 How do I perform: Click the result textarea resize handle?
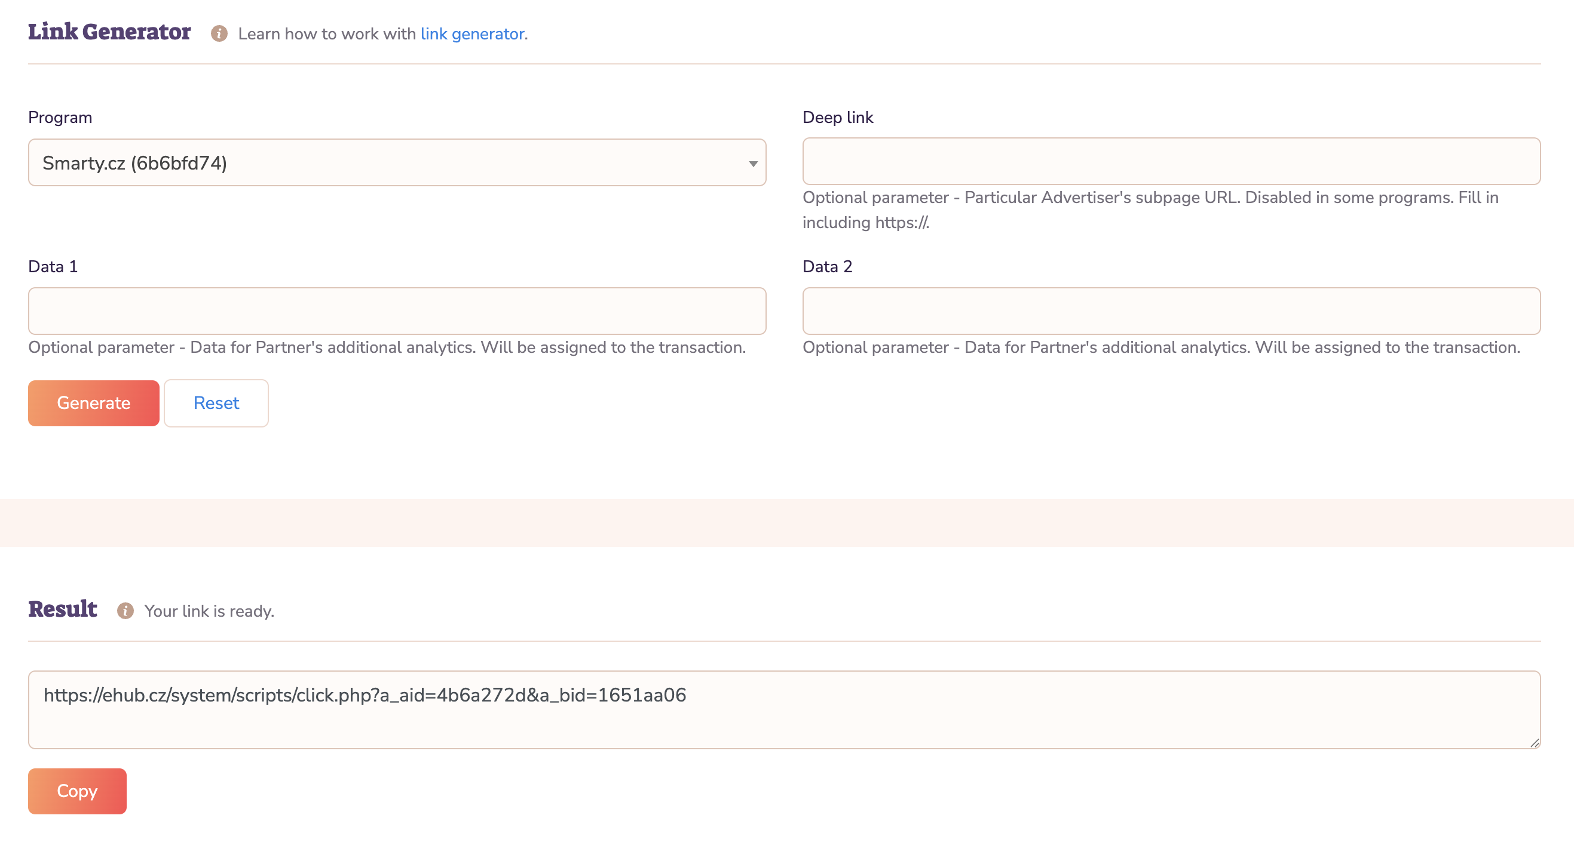coord(1535,742)
